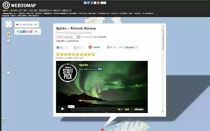Click the orange plus share icon in header

(x=98, y=3)
